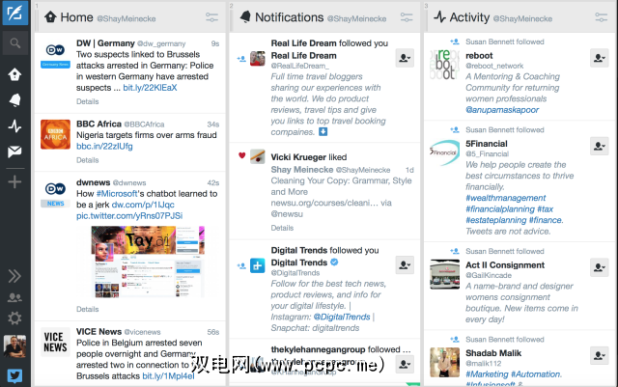Image resolution: width=618 pixels, height=387 pixels.
Task: Open the new Tweet compose button
Action: click(15, 13)
